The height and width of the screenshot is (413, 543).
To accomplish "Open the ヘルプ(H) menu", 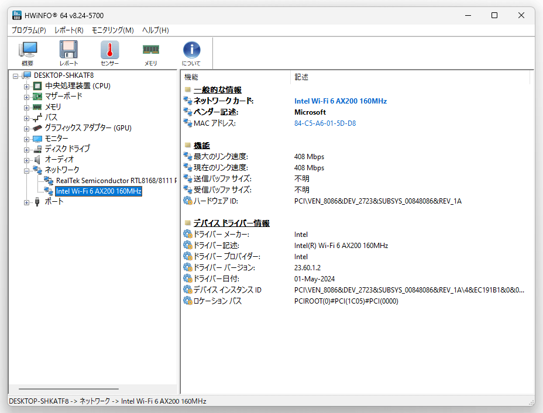I will 156,30.
